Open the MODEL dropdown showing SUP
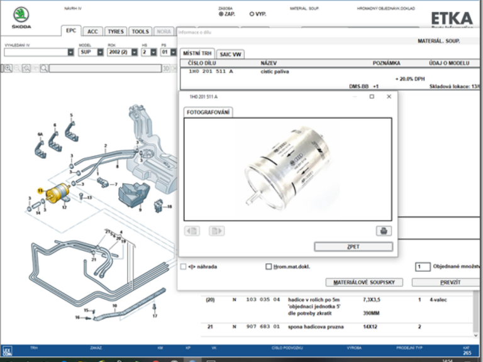Image resolution: width=483 pixels, height=362 pixels. [x=97, y=52]
